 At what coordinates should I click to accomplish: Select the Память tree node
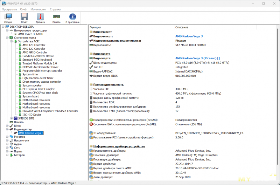(19, 122)
